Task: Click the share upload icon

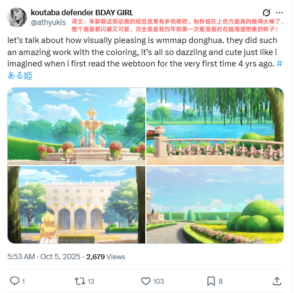Action: [277, 281]
